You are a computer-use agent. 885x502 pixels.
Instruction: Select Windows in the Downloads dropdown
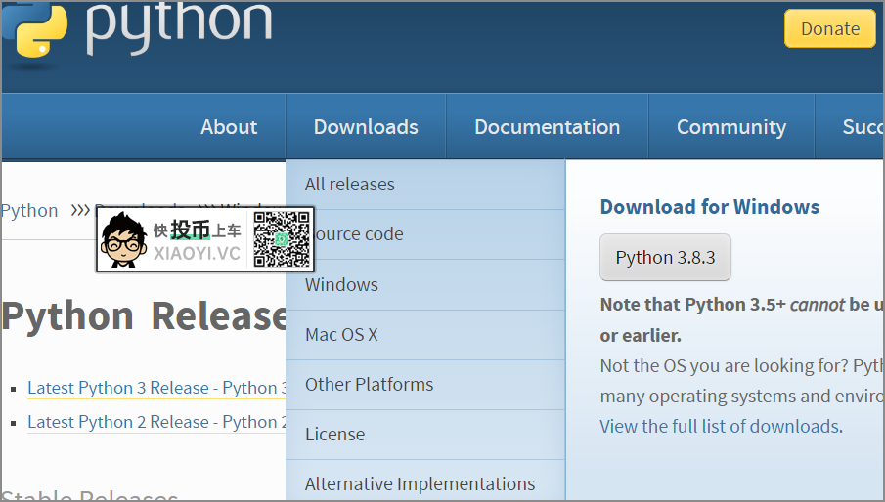coord(341,285)
